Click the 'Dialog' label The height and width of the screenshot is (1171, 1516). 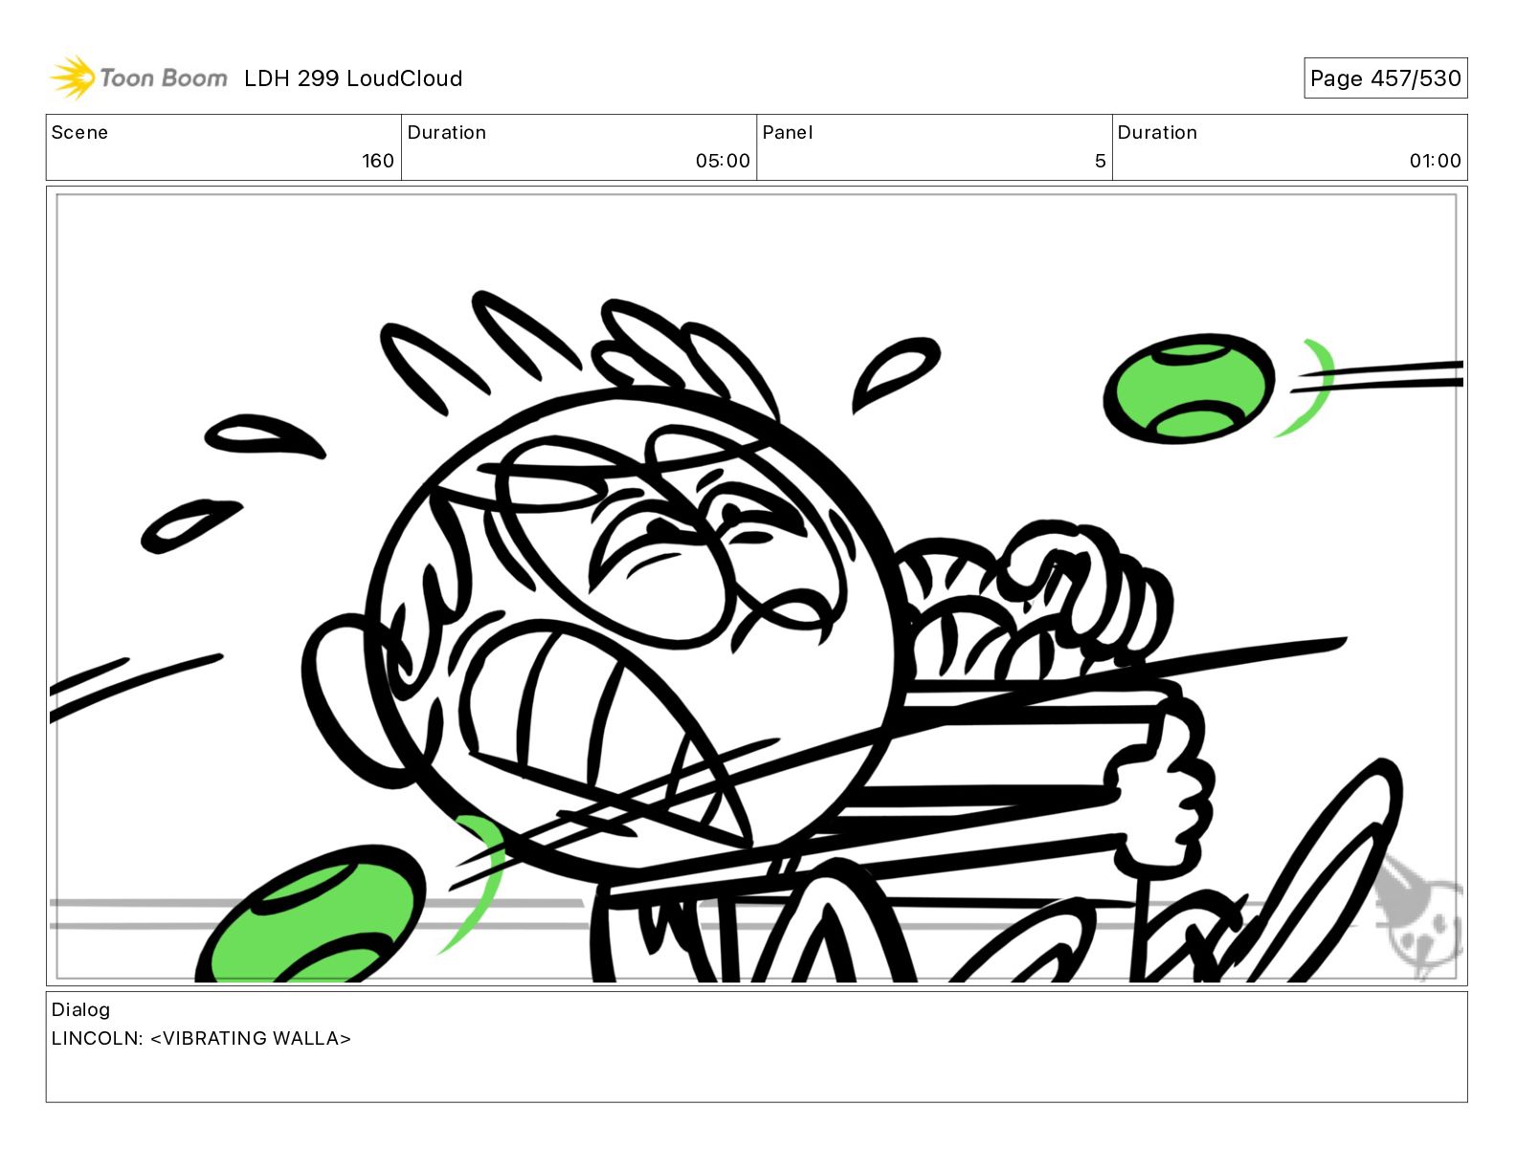80,1010
